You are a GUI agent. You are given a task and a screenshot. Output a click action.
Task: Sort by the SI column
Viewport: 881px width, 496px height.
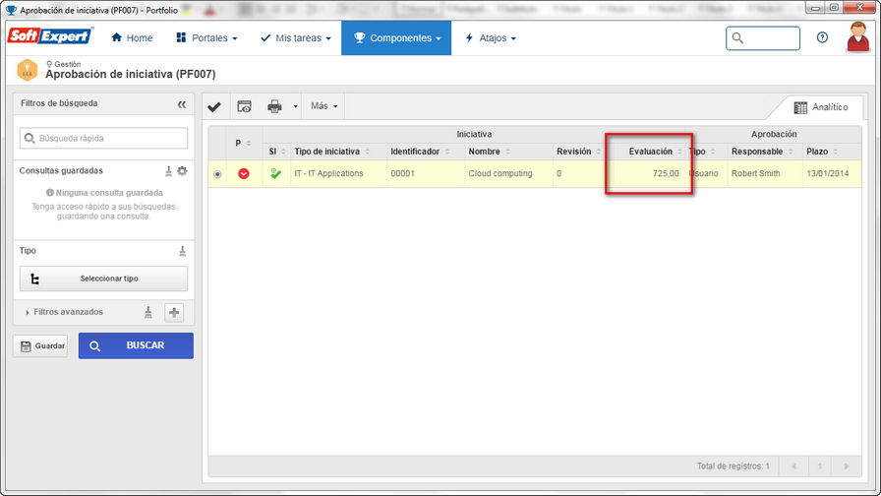click(277, 152)
